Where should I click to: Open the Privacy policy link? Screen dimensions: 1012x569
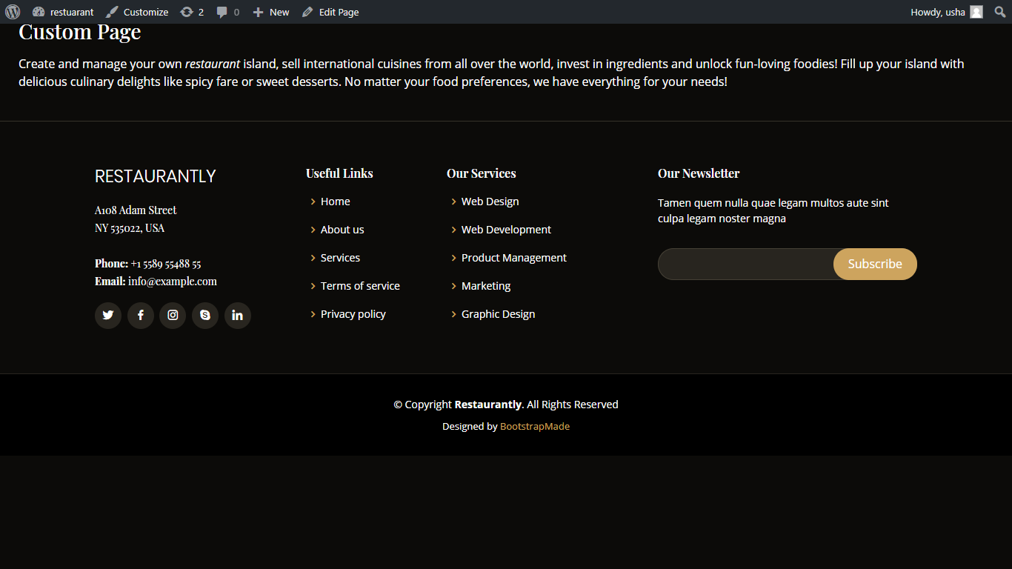pos(353,314)
